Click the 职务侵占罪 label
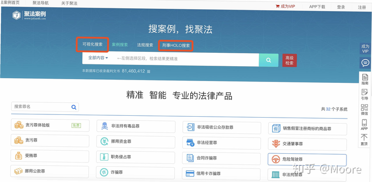 (x=121, y=157)
